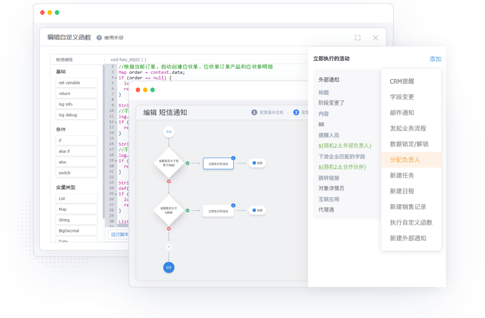The width and height of the screenshot is (485, 318).
Task: Click step 1 配置基本信息 indicator
Action: [x=268, y=113]
